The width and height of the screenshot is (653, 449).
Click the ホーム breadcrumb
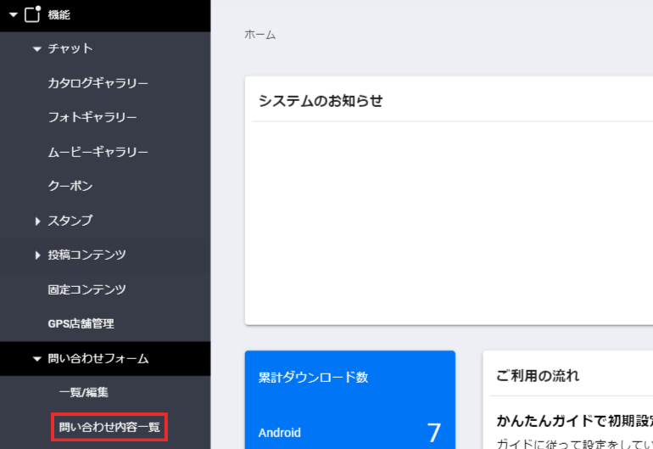click(260, 35)
